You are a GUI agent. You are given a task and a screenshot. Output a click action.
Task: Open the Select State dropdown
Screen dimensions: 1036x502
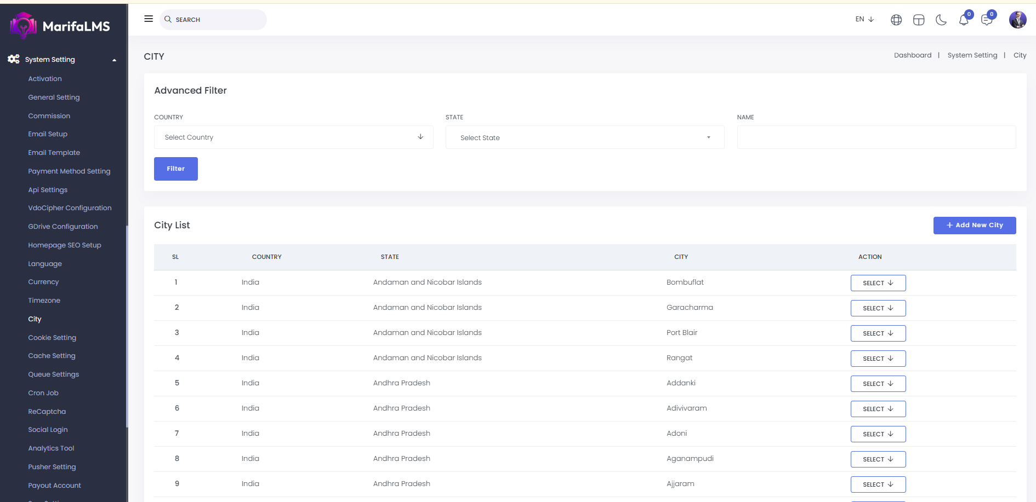tap(584, 137)
